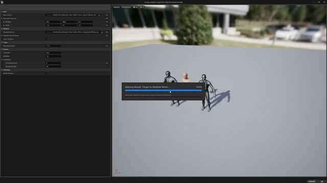Click the Applying Morph Target progress bar
Image resolution: width=327 pixels, height=183 pixels.
(163, 90)
